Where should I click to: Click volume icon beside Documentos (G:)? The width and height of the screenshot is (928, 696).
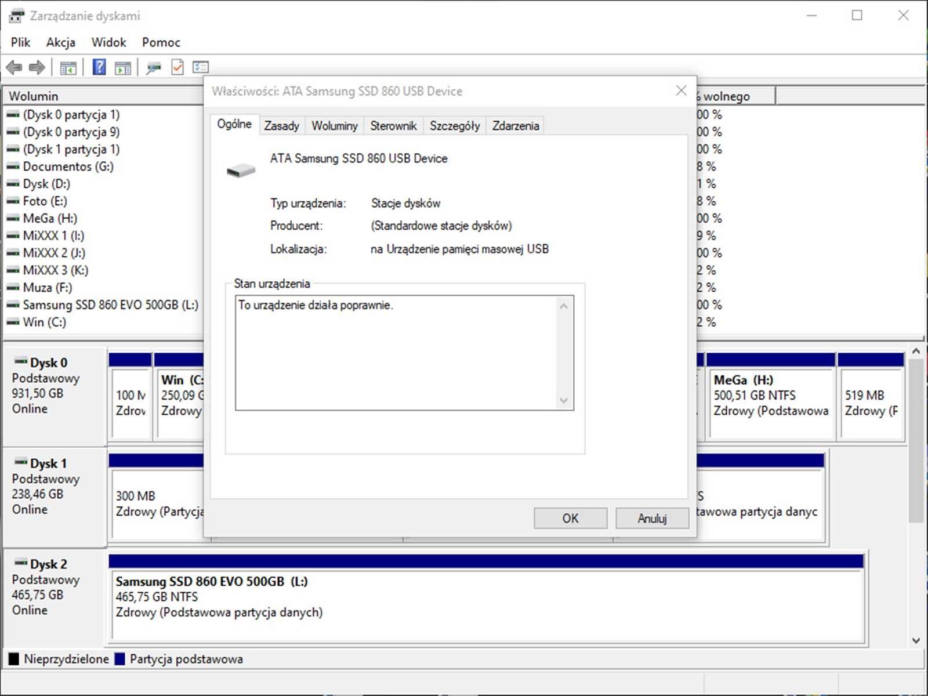(x=13, y=167)
